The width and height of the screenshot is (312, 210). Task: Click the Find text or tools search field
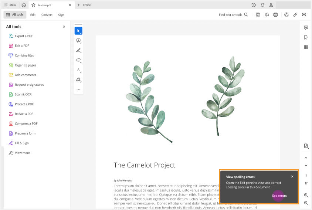tap(233, 15)
